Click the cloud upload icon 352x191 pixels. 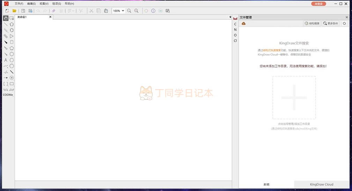[244, 23]
